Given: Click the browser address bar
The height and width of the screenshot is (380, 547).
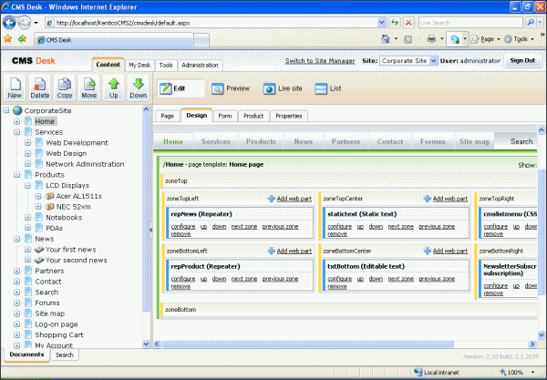Looking at the screenshot, I should click(216, 23).
